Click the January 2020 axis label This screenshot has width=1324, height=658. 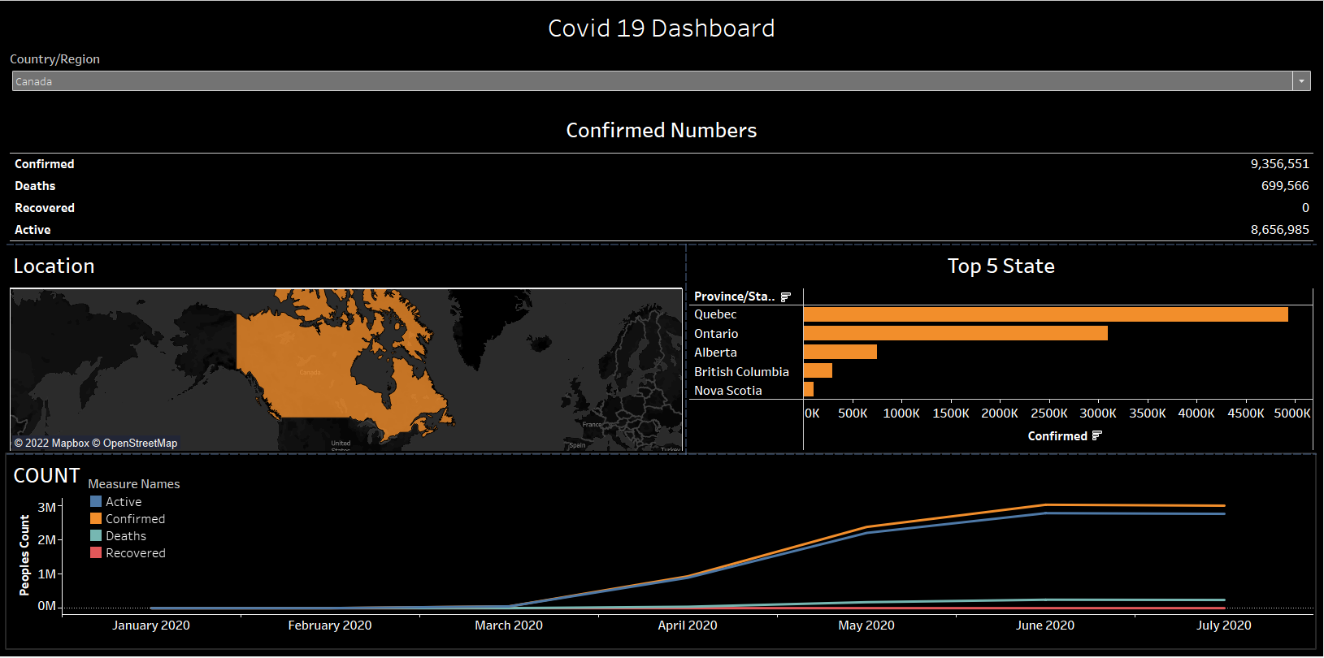coord(151,626)
